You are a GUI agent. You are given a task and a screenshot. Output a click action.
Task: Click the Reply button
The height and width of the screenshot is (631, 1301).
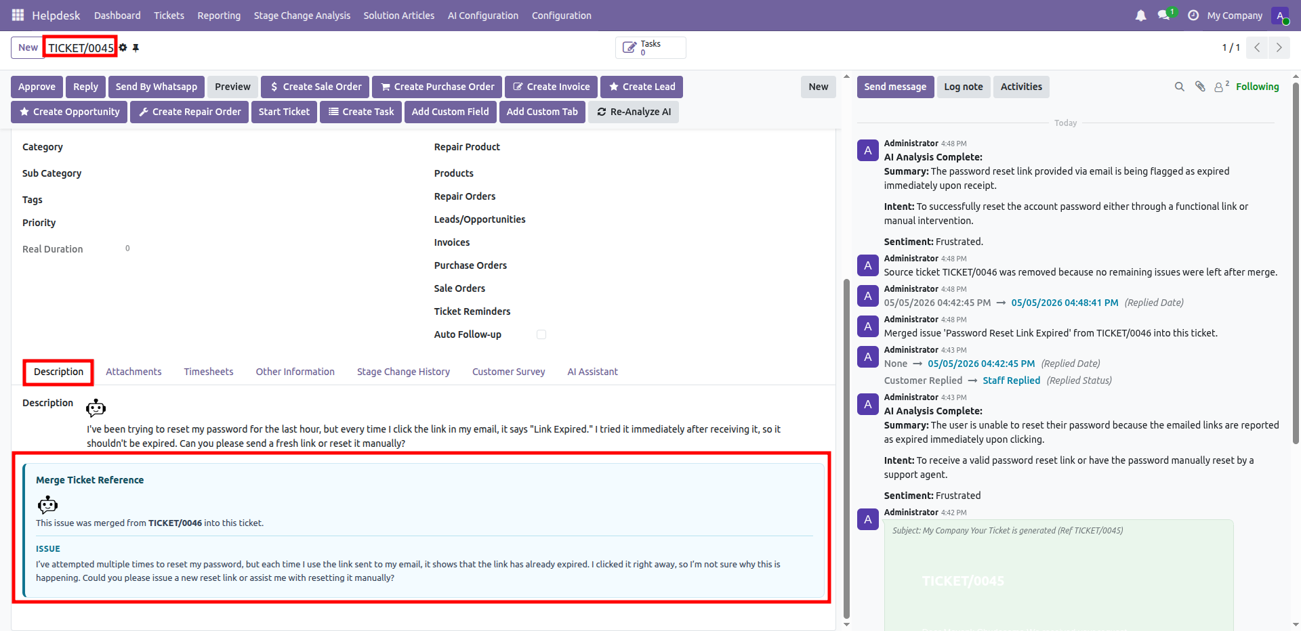pyautogui.click(x=85, y=87)
